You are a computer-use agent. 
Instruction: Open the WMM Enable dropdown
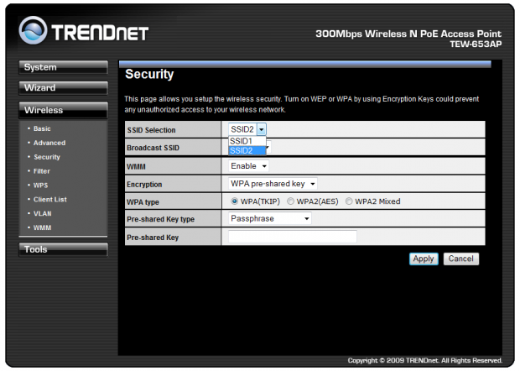(248, 166)
